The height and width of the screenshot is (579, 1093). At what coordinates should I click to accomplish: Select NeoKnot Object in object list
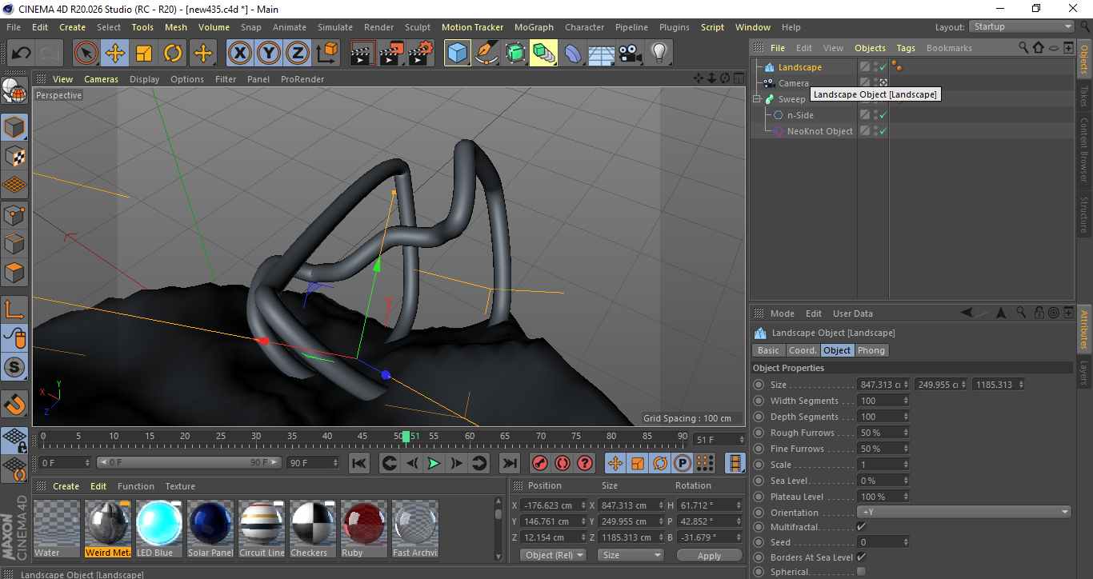tap(819, 131)
